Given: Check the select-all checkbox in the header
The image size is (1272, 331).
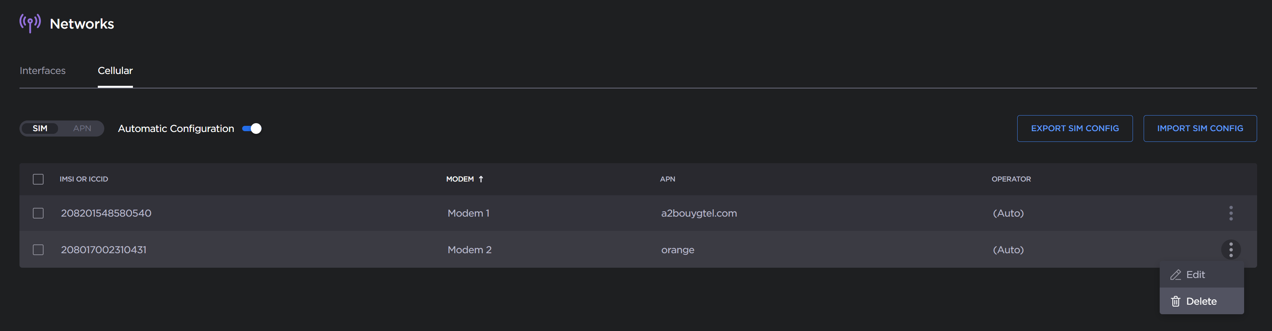Looking at the screenshot, I should [x=38, y=179].
